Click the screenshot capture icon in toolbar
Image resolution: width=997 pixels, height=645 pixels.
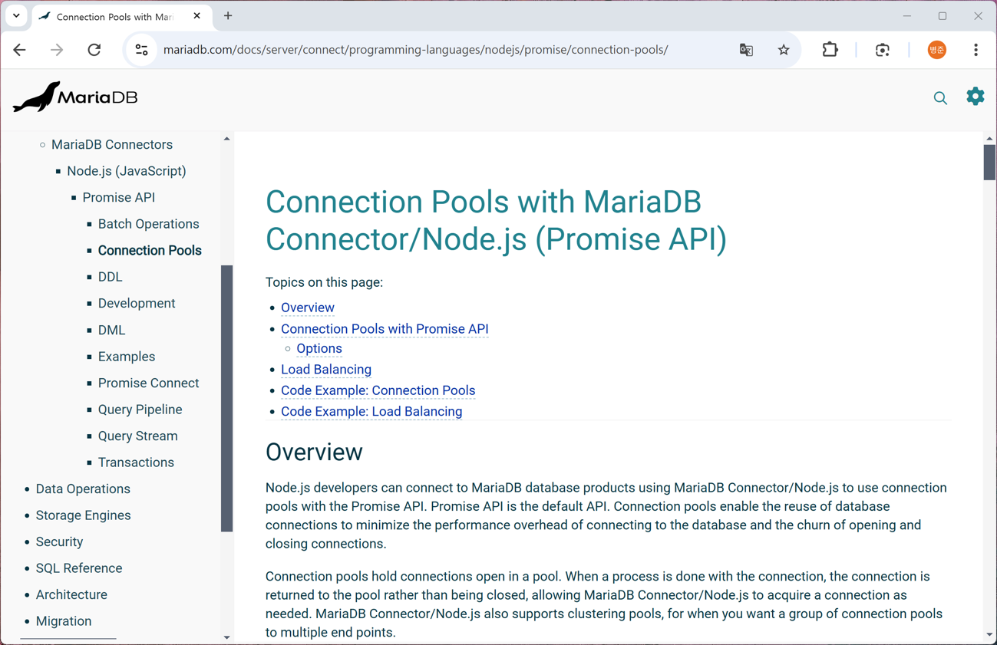click(883, 50)
